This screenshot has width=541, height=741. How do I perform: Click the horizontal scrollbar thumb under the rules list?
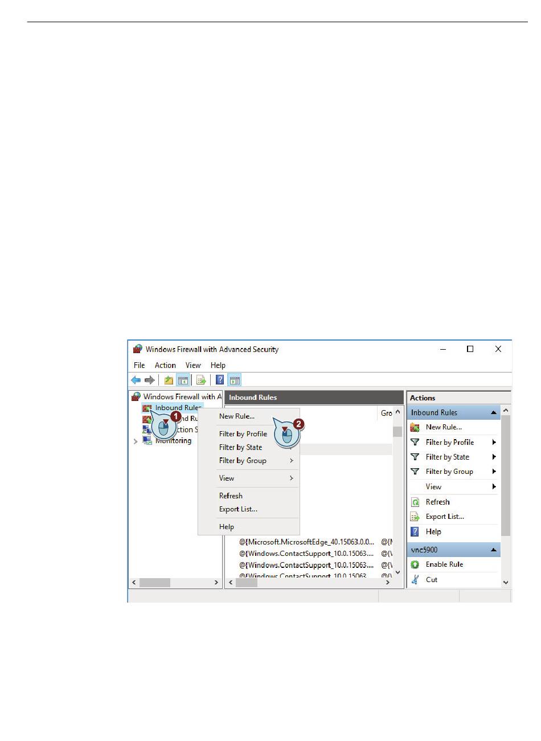(247, 583)
